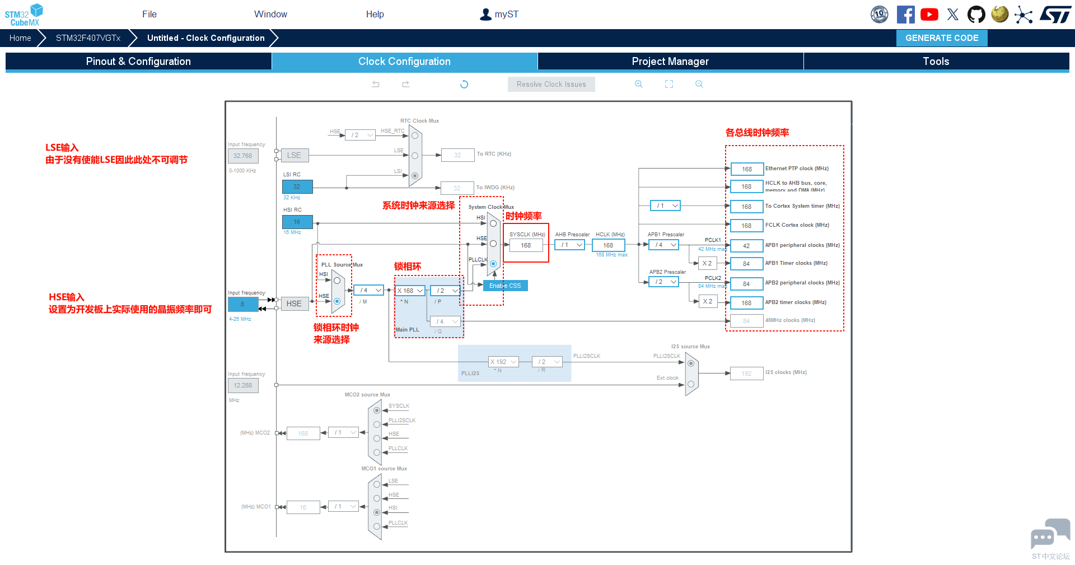
Task: Open the APB1 Prescaler dropdown
Action: 663,245
